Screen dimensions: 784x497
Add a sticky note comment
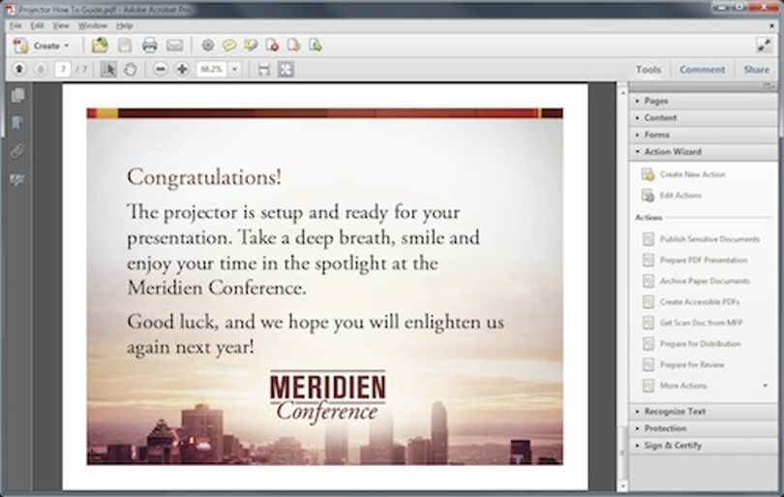(x=229, y=46)
